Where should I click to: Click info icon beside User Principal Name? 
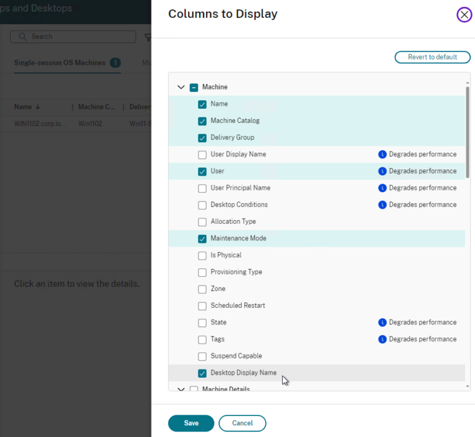tap(382, 188)
